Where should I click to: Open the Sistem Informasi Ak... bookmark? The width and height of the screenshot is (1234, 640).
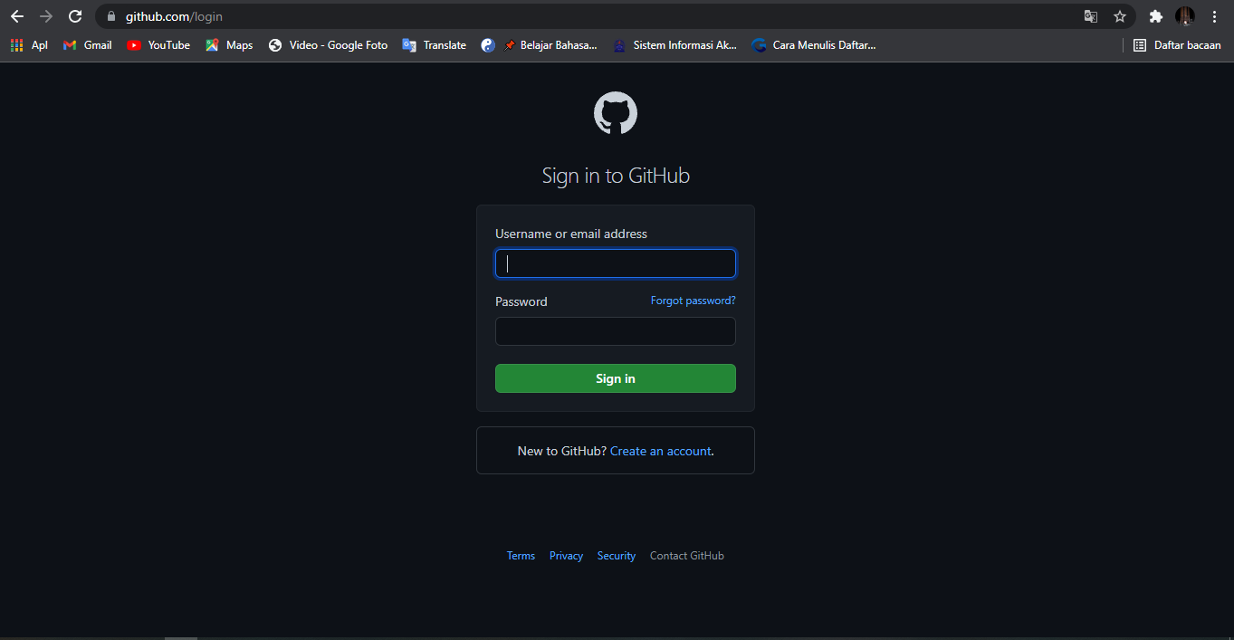pyautogui.click(x=674, y=45)
